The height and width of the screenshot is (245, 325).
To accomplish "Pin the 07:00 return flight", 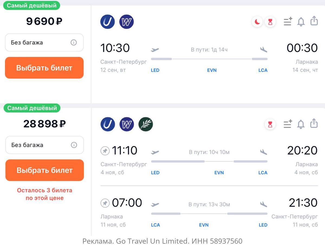I will click(x=105, y=203).
